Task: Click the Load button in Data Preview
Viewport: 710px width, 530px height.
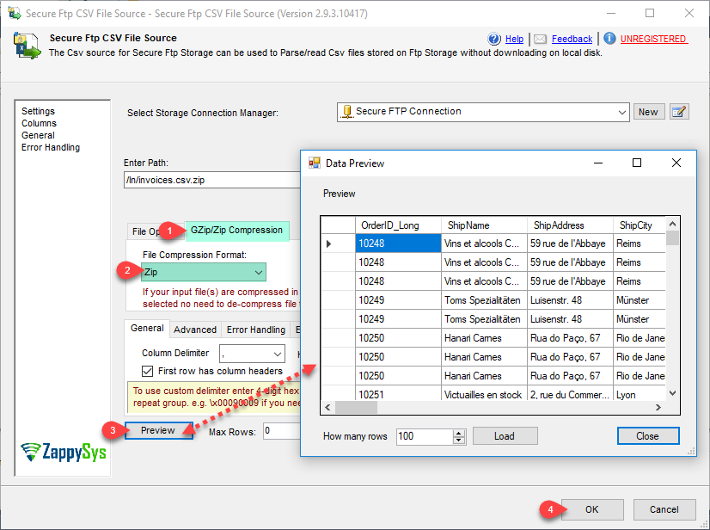Action: click(x=505, y=436)
